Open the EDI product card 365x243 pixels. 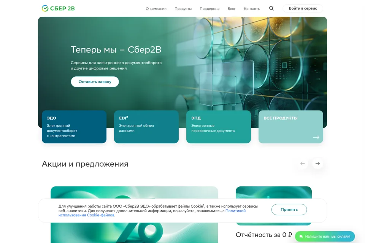(146, 127)
